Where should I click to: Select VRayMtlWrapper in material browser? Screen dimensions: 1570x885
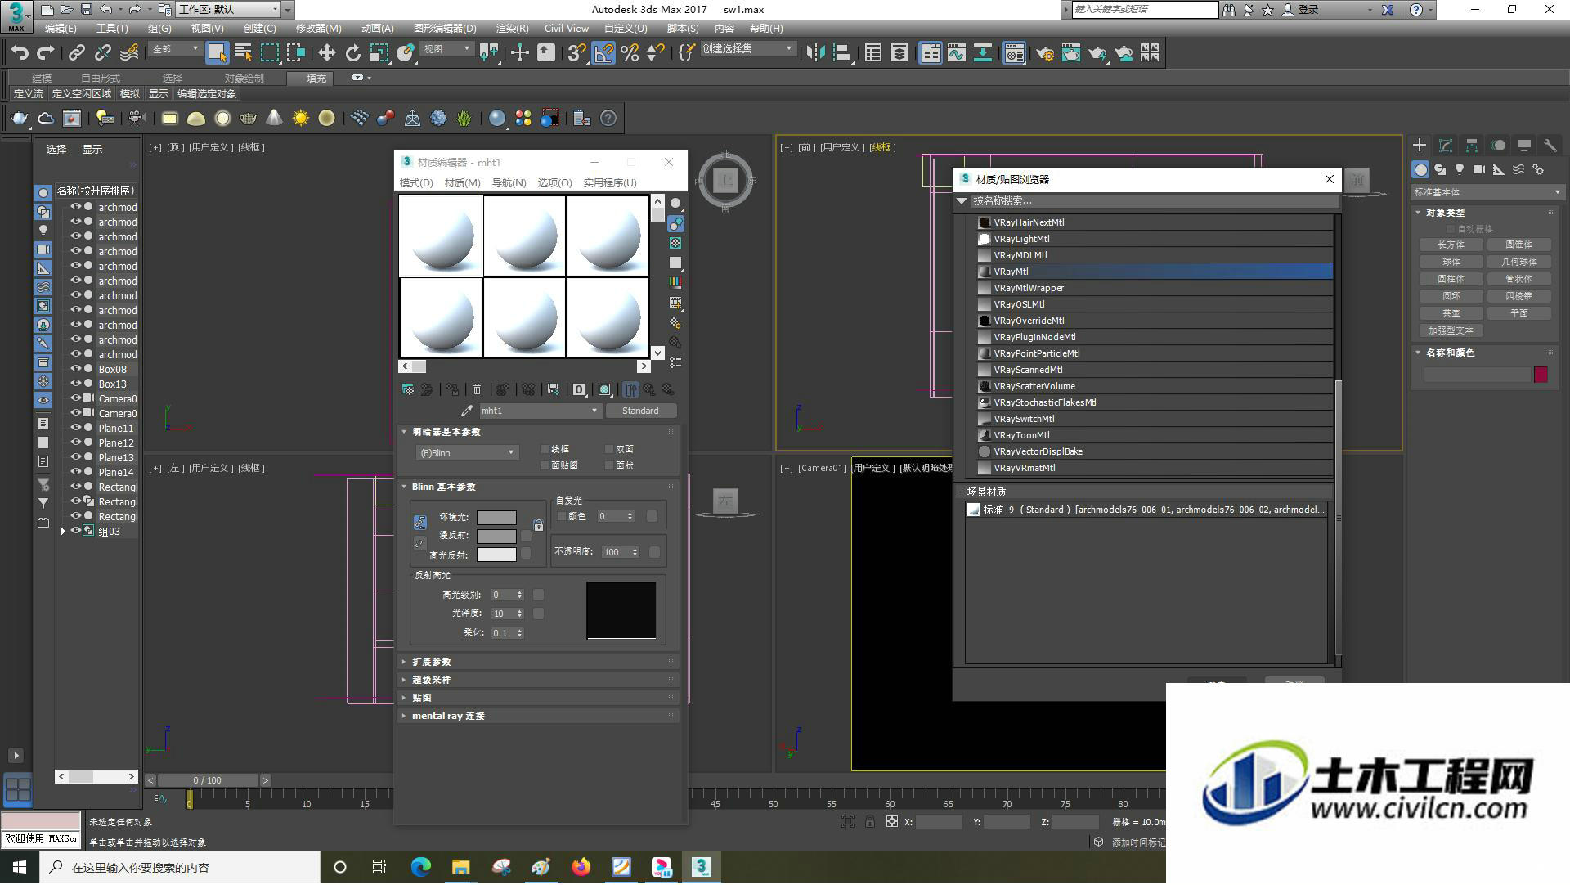coord(1155,288)
